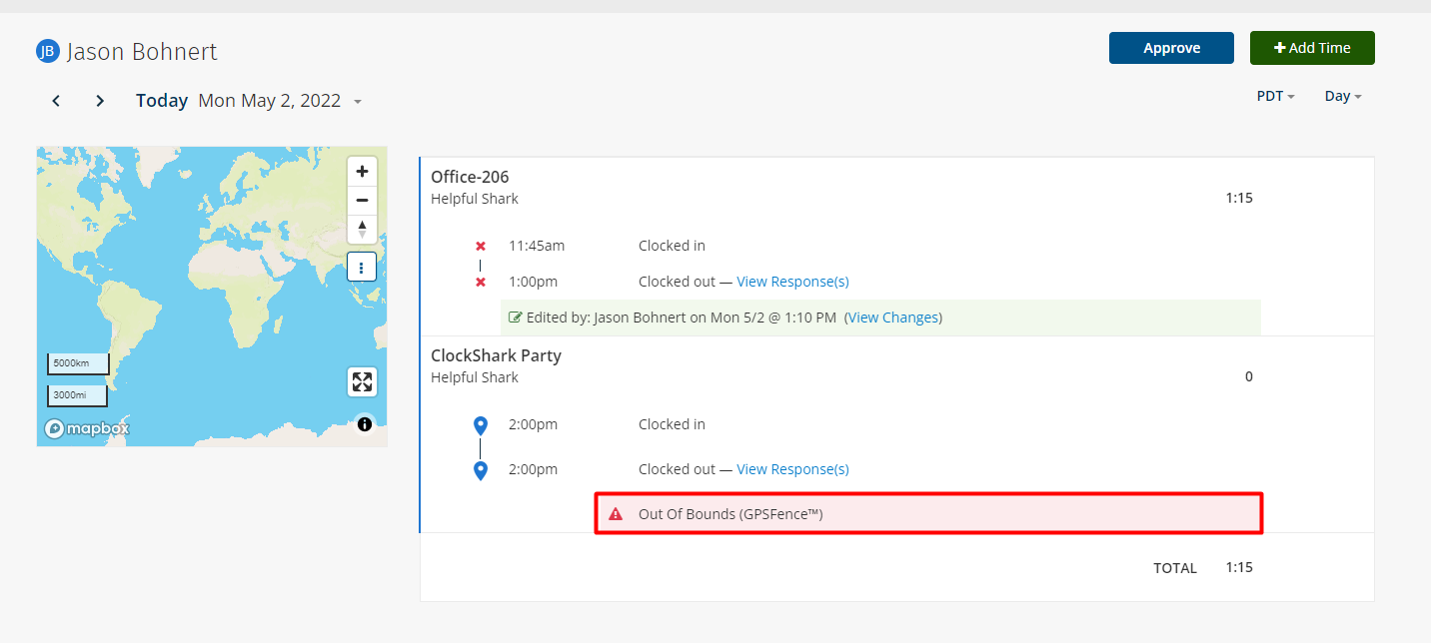
Task: Go to the next day
Action: tap(100, 101)
